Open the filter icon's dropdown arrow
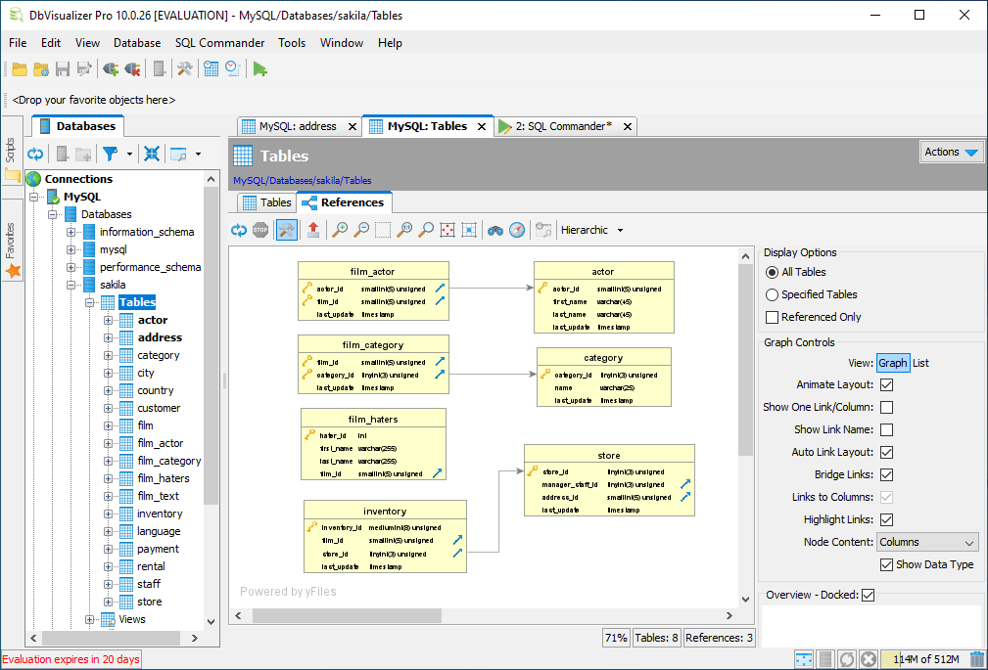The height and width of the screenshot is (670, 988). tap(130, 154)
